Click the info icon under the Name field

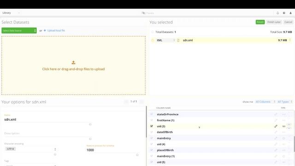tap(90, 124)
